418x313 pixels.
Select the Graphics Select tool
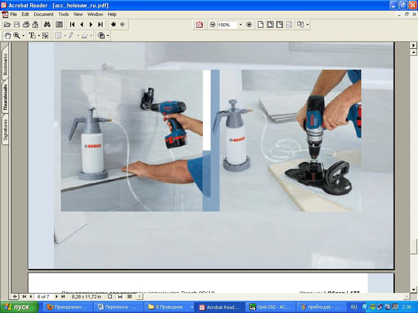[x=45, y=36]
